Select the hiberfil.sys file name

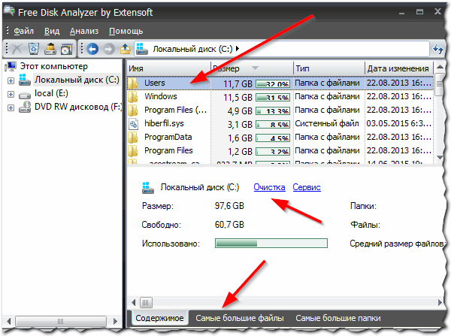point(164,124)
